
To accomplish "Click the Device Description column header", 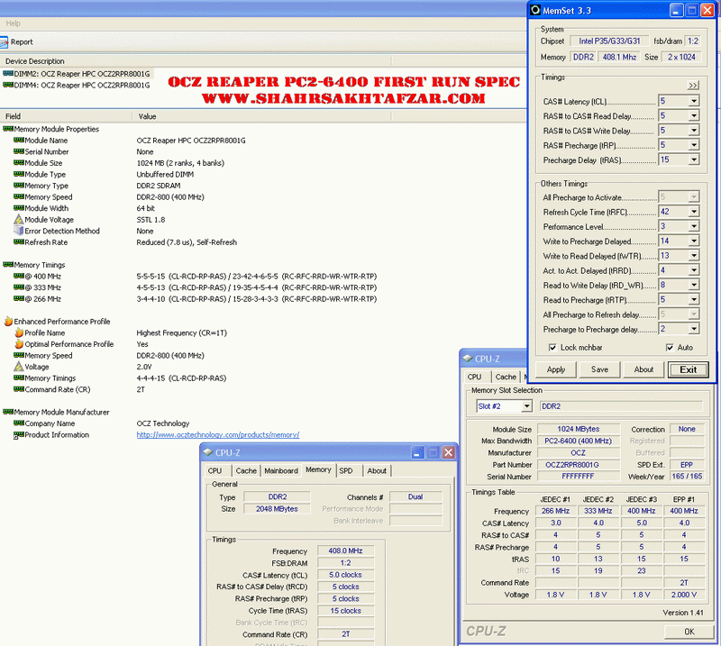I will pyautogui.click(x=196, y=61).
